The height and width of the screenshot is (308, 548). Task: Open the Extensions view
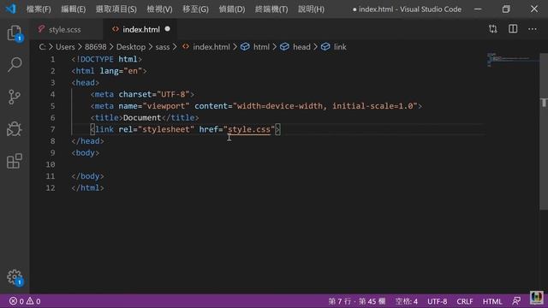(15, 161)
